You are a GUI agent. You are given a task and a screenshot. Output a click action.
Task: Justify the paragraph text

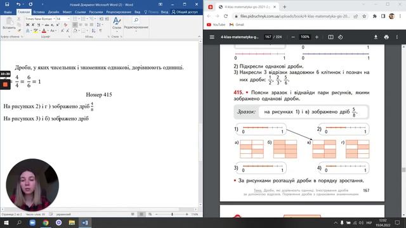click(91, 25)
